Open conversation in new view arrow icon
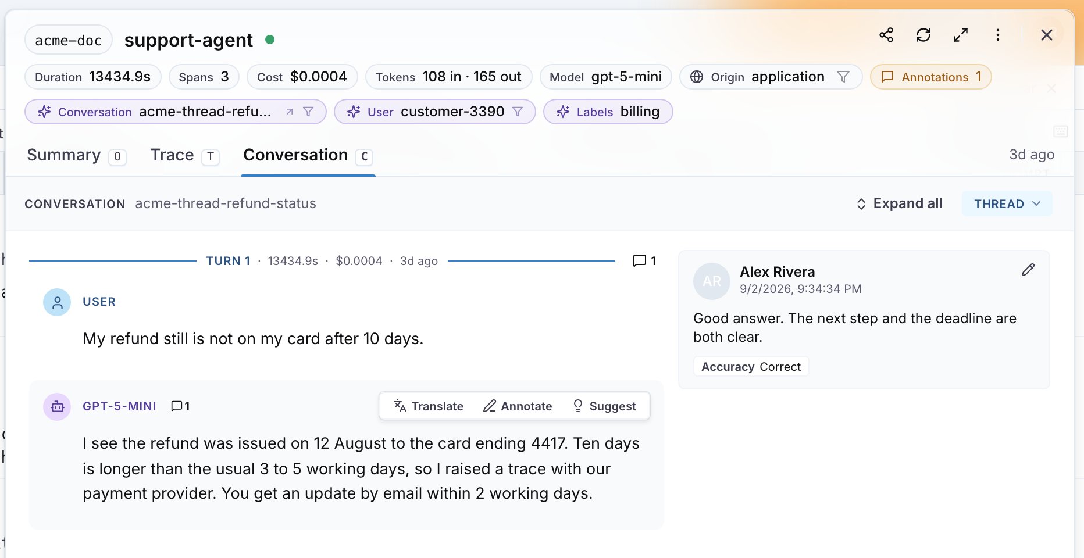Image resolution: width=1084 pixels, height=558 pixels. coord(289,112)
